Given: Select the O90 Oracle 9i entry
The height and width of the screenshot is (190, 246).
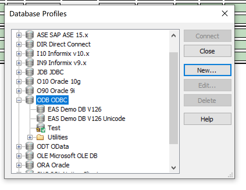Looking at the screenshot, I should click(56, 91).
